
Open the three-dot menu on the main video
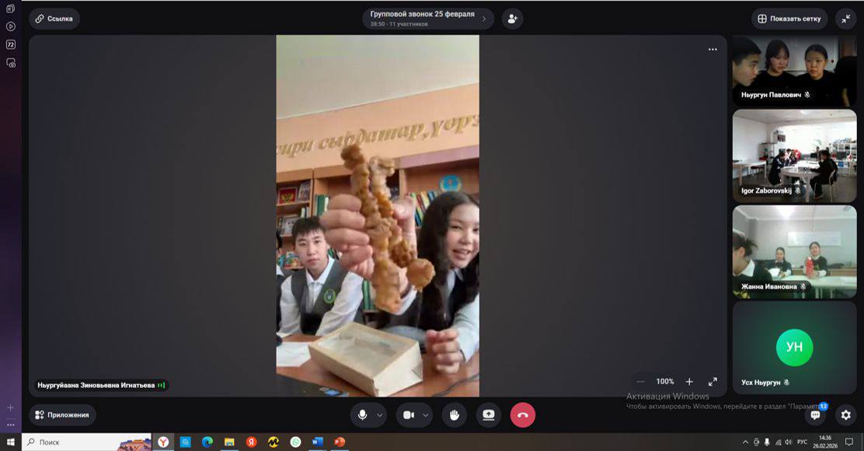coord(712,50)
